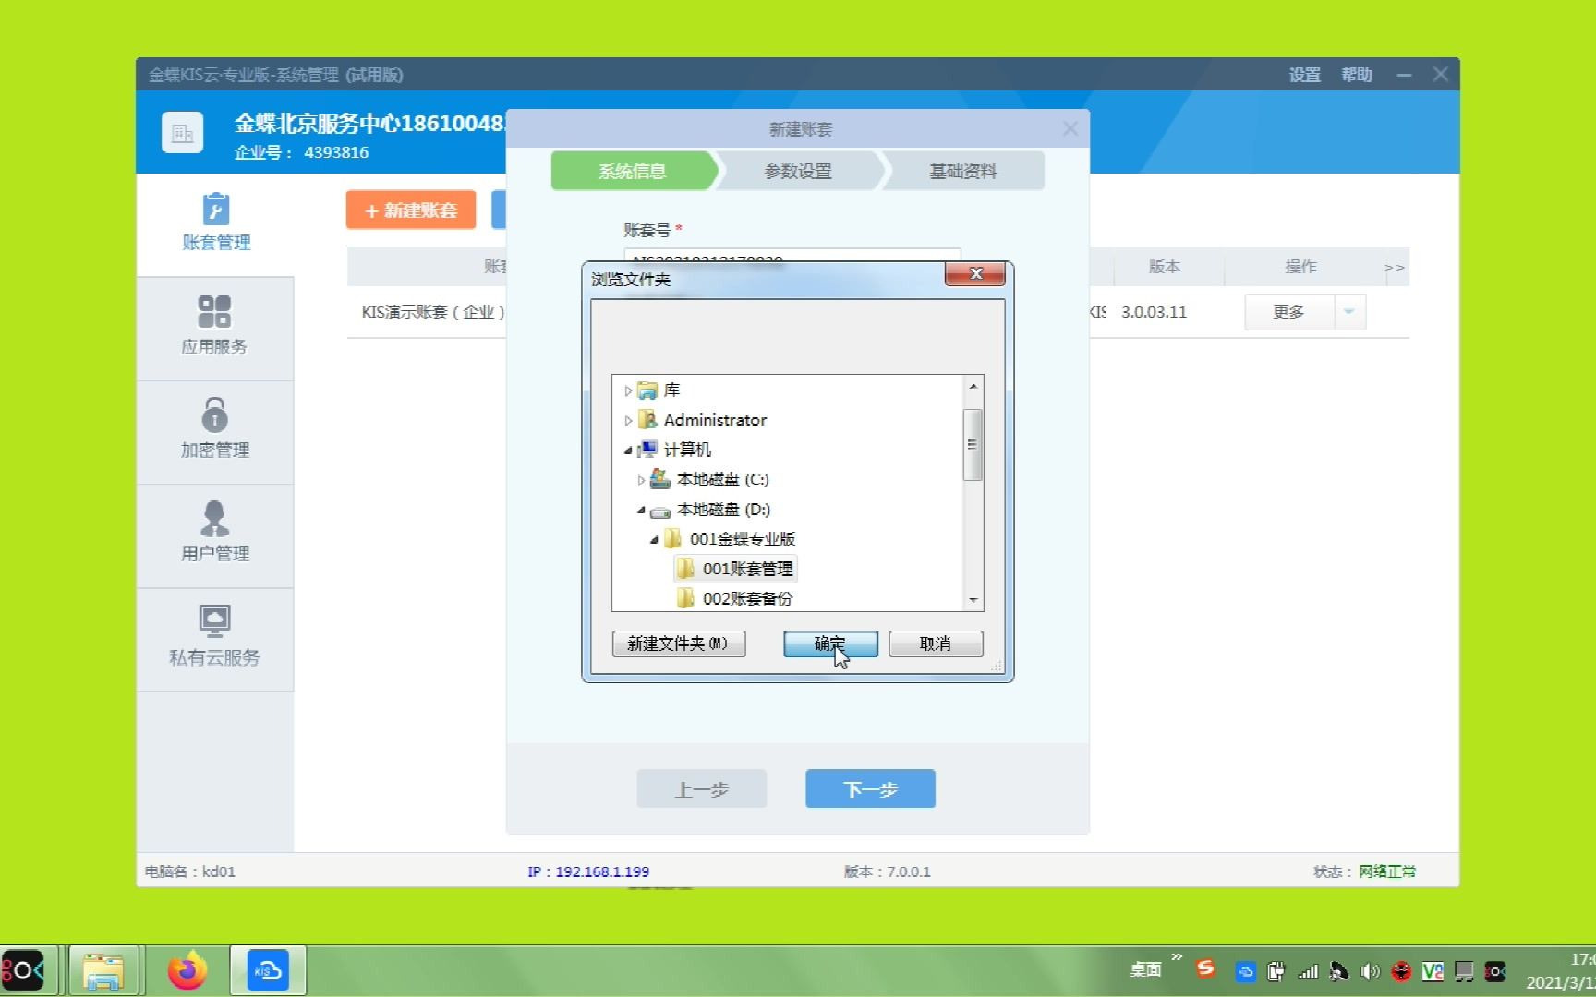Select 本地磁盘 (D:) in the tree
The width and height of the screenshot is (1596, 997).
click(x=723, y=510)
